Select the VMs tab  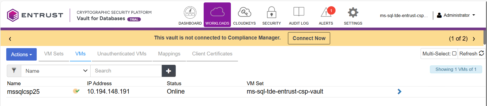coord(80,54)
